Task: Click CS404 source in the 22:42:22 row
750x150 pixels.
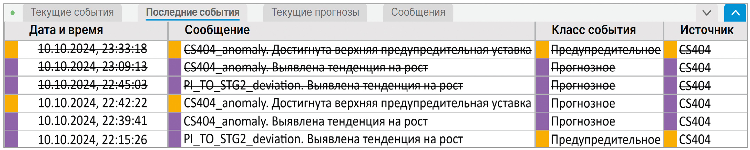Action: click(695, 103)
